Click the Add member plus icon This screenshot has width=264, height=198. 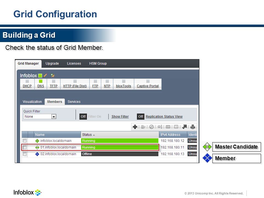pyautogui.click(x=135, y=127)
